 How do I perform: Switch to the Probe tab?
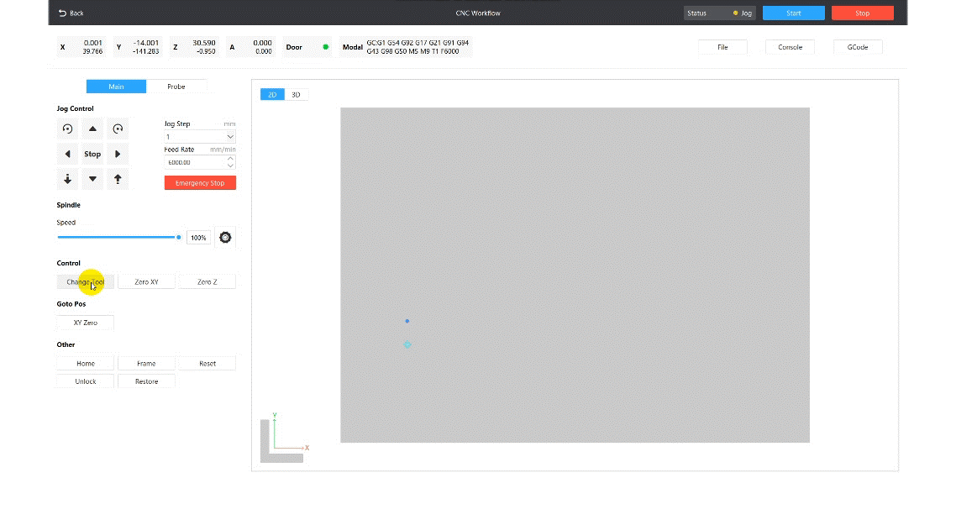tap(176, 86)
